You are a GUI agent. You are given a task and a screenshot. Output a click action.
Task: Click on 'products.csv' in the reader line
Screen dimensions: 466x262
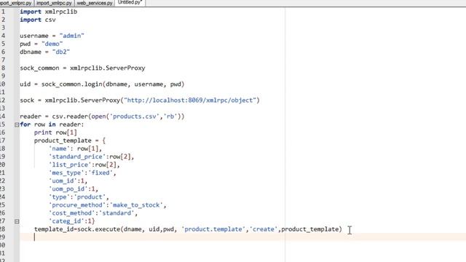(135, 116)
